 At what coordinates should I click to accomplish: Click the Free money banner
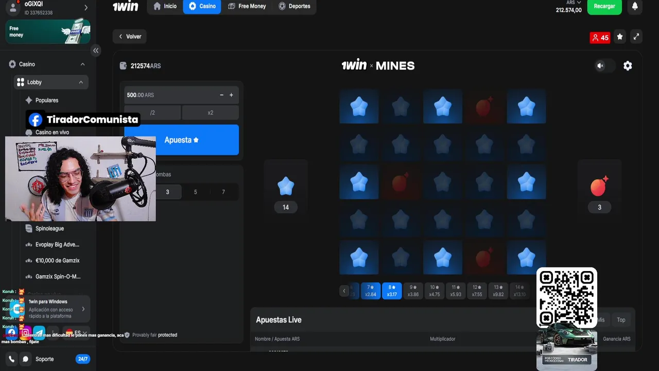(48, 31)
